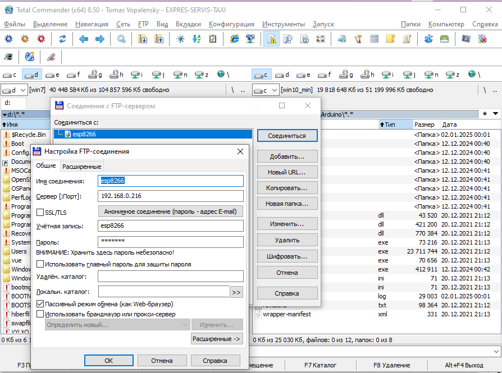The image size is (502, 373).
Task: Open the Конфигурация menu
Action: pos(231,24)
